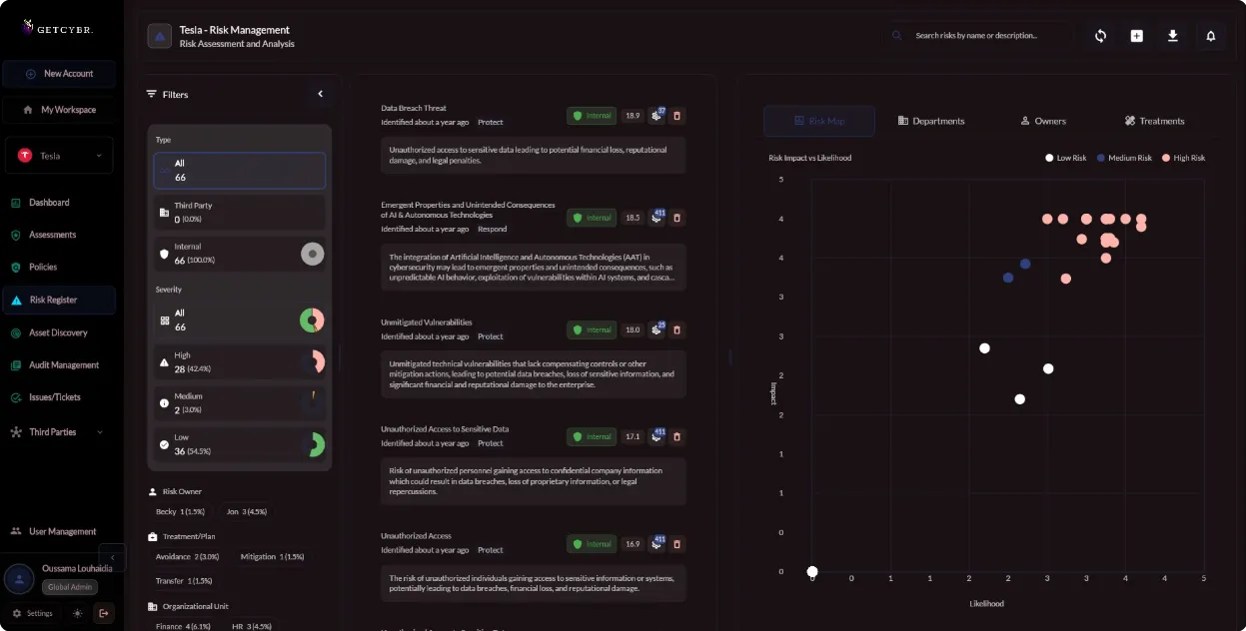Filter risks by High severity
The height and width of the screenshot is (631, 1246).
tap(239, 360)
